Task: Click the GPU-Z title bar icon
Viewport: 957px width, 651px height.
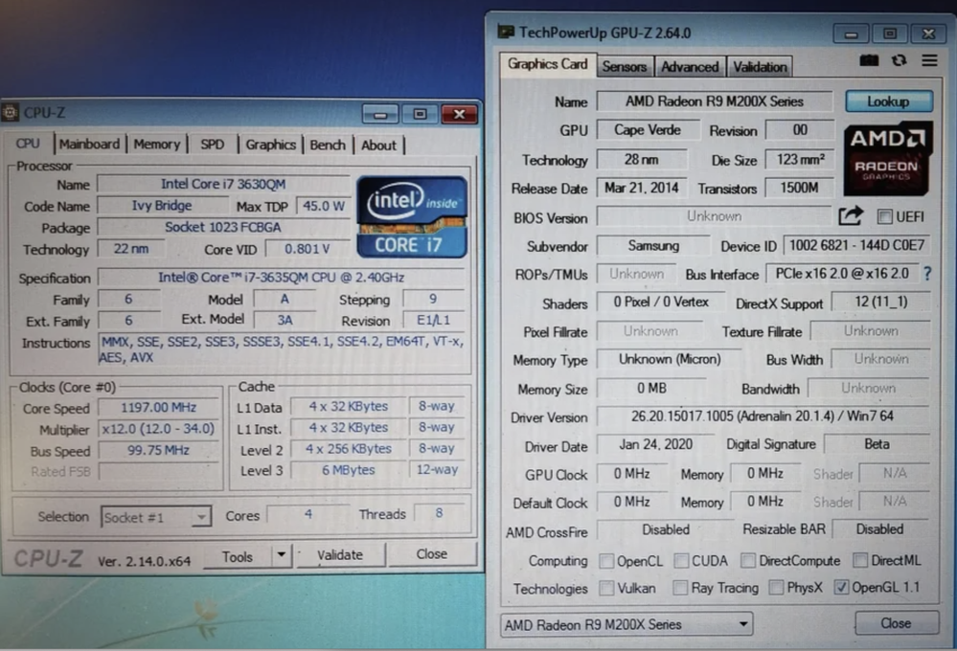Action: 506,32
